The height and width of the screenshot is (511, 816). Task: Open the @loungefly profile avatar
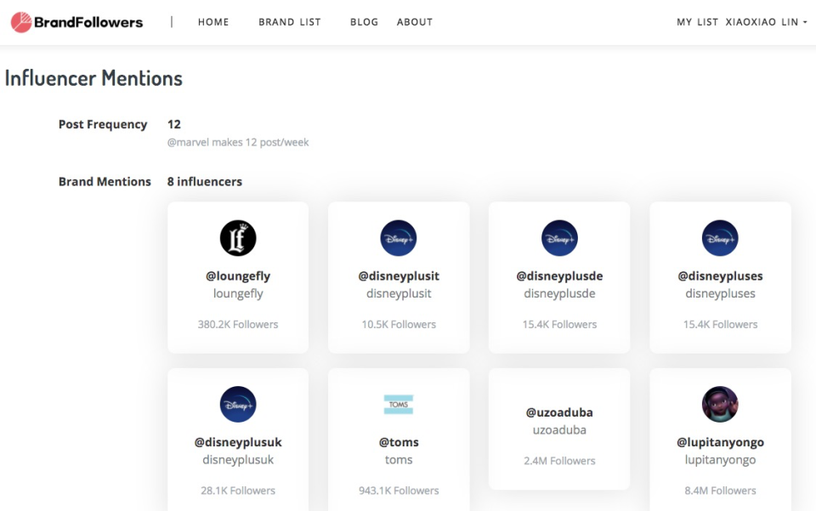click(237, 238)
